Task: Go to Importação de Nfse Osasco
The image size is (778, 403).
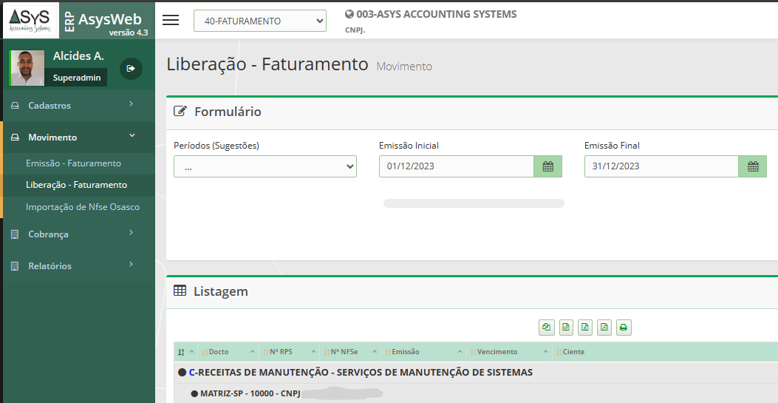Action: (83, 207)
